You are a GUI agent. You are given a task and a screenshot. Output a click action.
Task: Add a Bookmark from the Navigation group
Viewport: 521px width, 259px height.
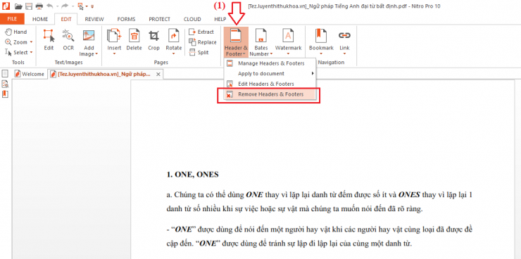pyautogui.click(x=321, y=42)
